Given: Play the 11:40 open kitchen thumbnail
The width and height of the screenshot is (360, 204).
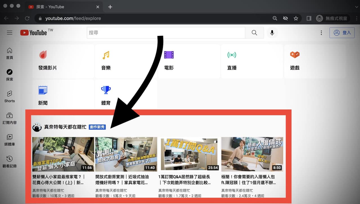Looking at the screenshot, I should coord(126,154).
